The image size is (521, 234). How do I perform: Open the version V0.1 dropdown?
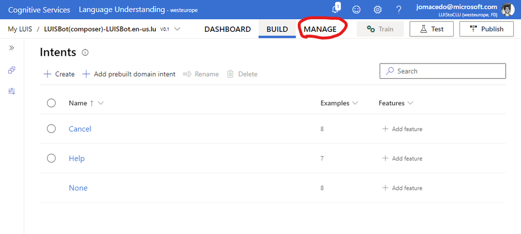(x=177, y=29)
